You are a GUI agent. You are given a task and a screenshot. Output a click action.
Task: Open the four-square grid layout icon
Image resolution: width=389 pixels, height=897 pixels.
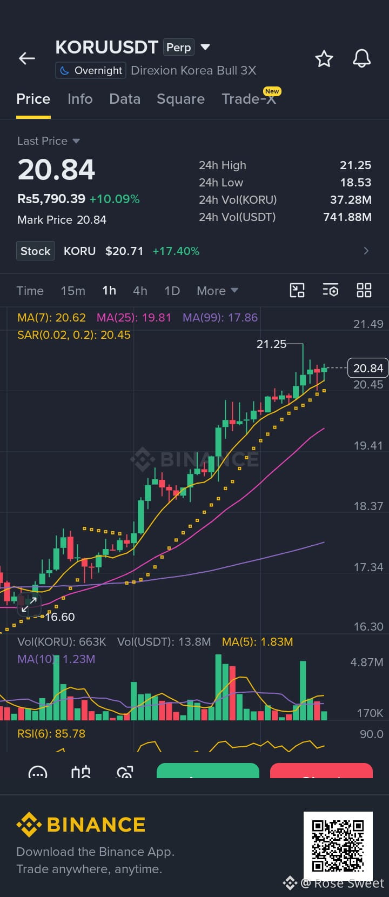tap(364, 290)
